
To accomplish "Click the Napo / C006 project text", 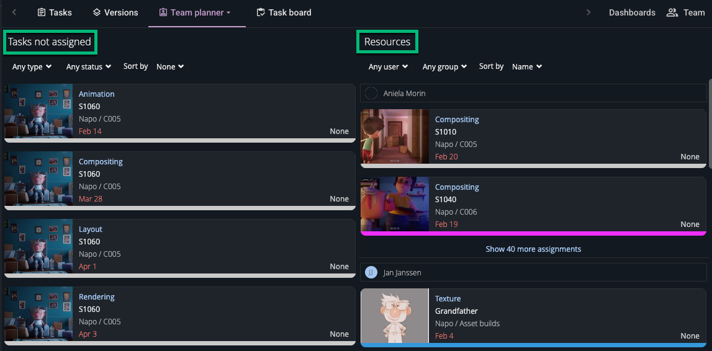I will tap(456, 212).
